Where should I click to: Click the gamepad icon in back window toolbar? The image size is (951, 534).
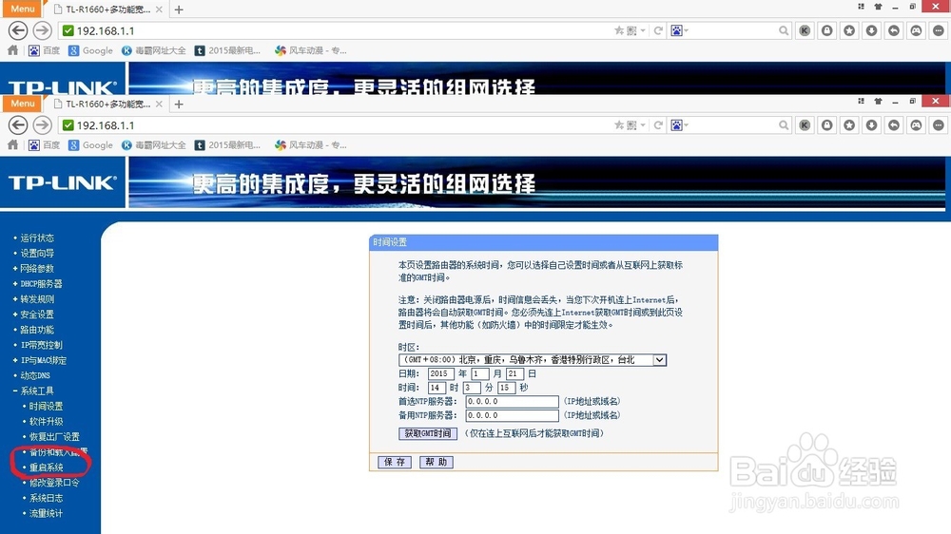[x=917, y=30]
